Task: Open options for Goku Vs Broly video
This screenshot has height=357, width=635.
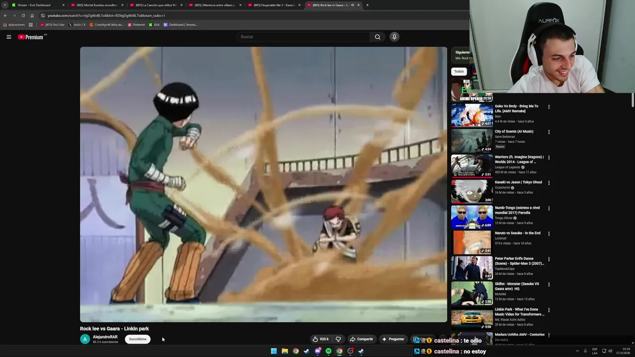Action: (549, 107)
